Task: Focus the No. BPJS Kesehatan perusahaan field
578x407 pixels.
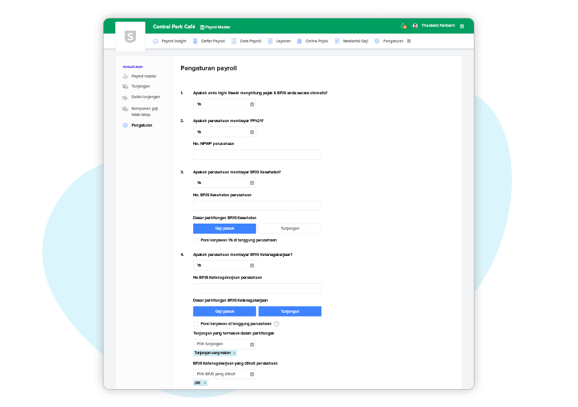Action: pos(257,206)
